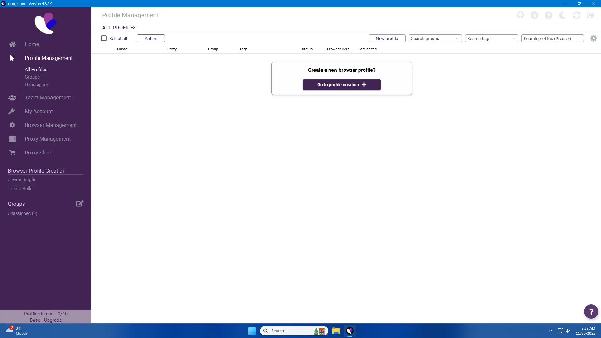Select the Unassigned submenu item
601x338 pixels.
pos(37,85)
